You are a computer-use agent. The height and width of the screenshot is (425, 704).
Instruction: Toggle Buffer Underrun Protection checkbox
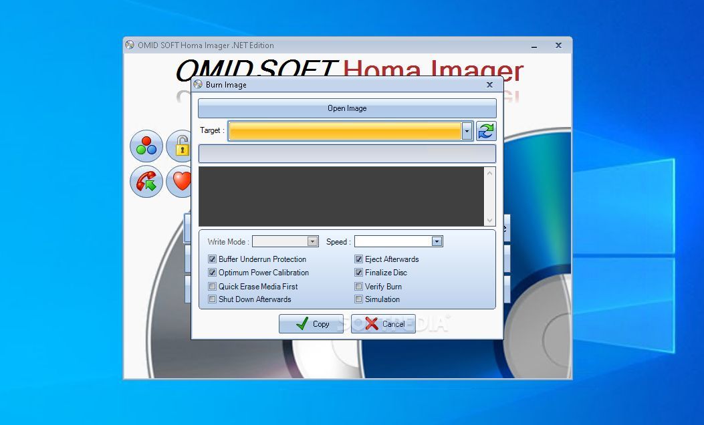pyautogui.click(x=213, y=259)
